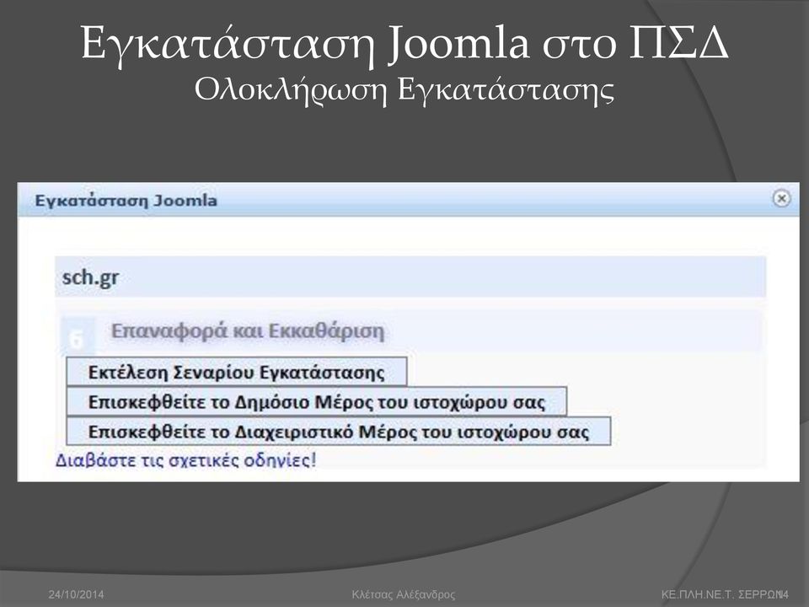
Task: Click the subtitle Ολοκλήρωση Εγκατάστασης
Action: [x=404, y=90]
